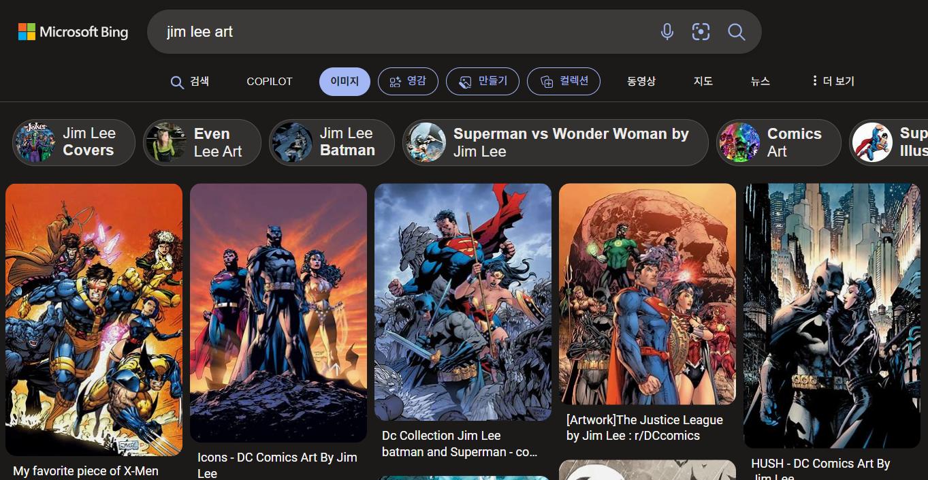
Task: Expand the 더 보기 more menu
Action: pyautogui.click(x=833, y=82)
